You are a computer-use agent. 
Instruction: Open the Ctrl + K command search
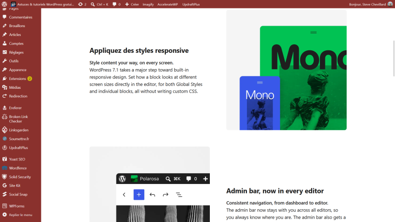tap(100, 4)
